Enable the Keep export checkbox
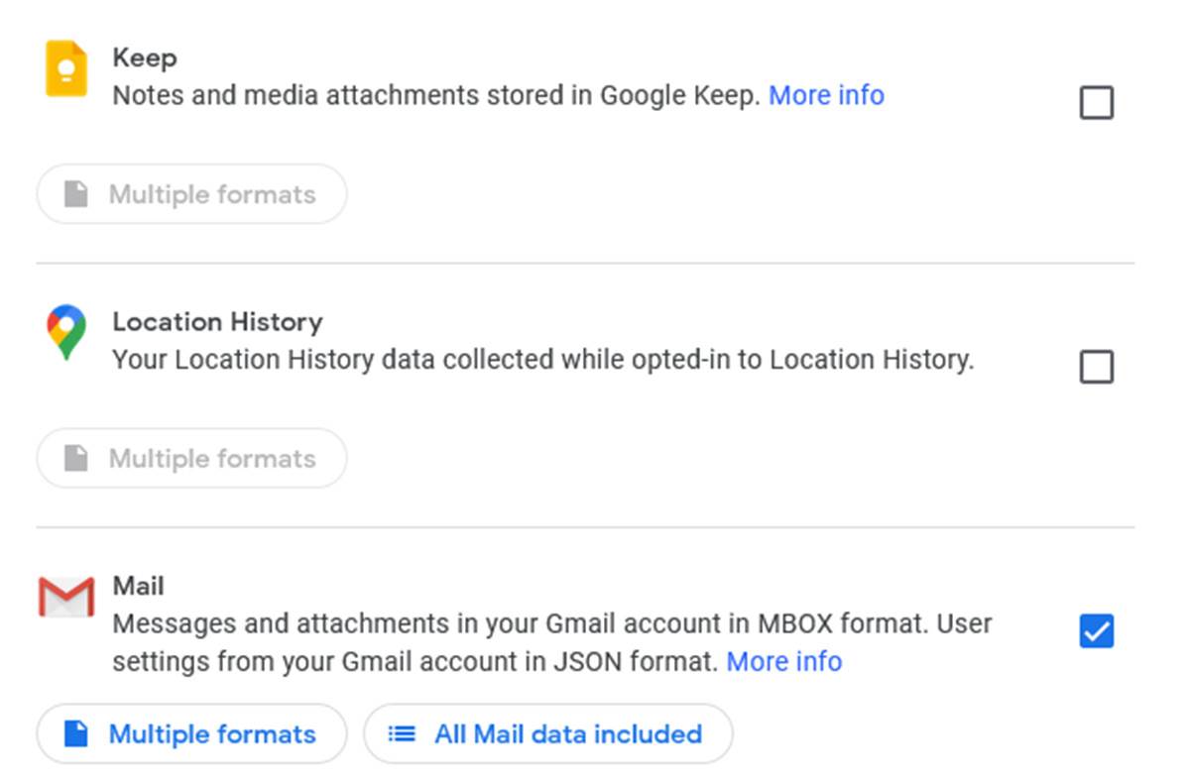Viewport: 1190px width, 783px height. click(x=1096, y=102)
